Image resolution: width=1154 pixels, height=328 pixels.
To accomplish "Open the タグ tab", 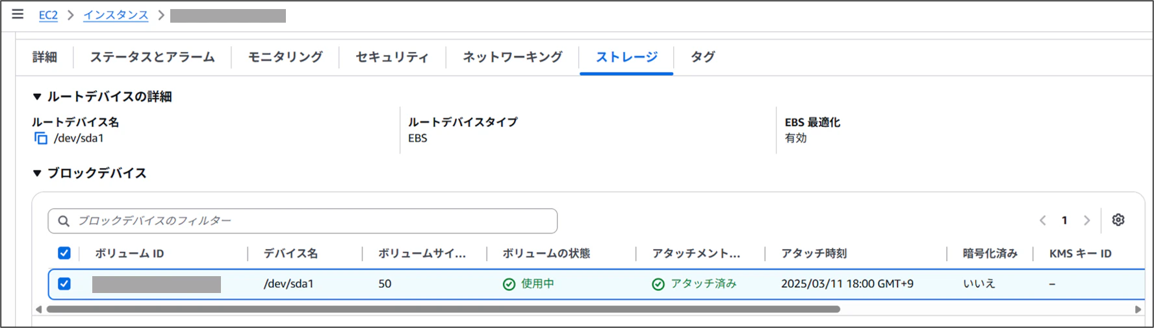I will click(x=702, y=57).
